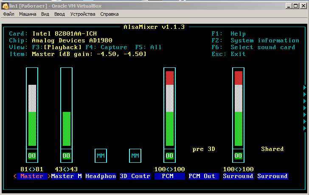Toggle mute box under Master M channel
Screen dimensions: 309x195
pos(66,156)
